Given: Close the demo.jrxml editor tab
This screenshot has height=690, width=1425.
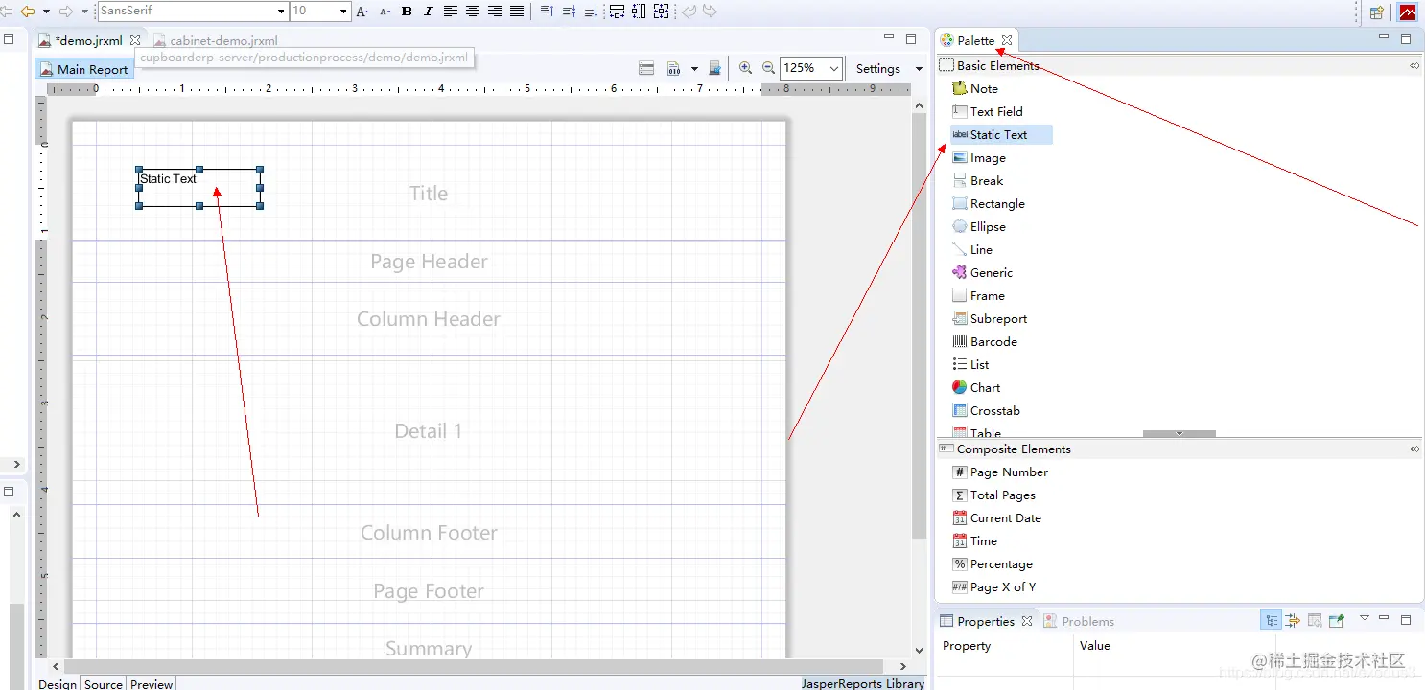Looking at the screenshot, I should coord(135,40).
